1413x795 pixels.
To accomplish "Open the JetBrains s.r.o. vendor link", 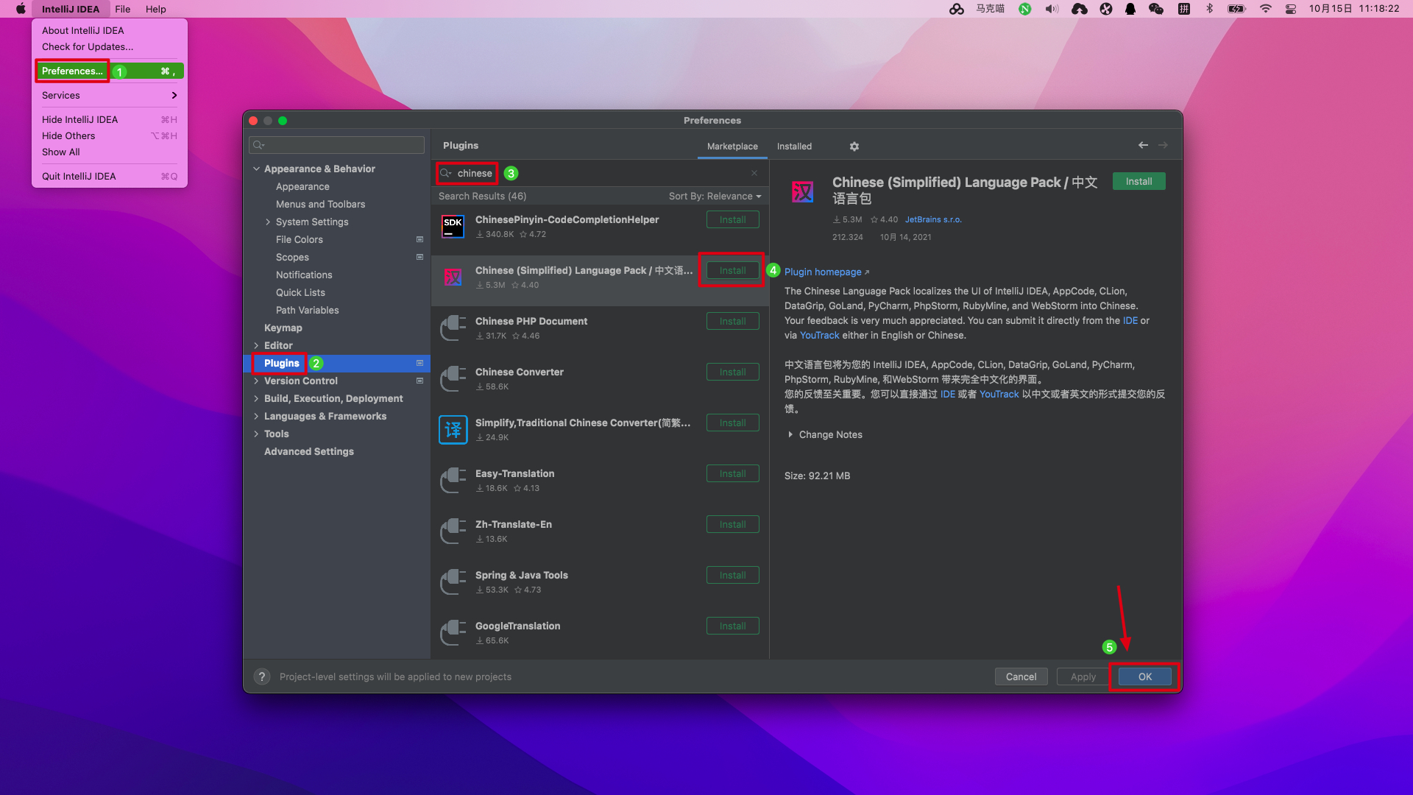I will click(x=933, y=219).
